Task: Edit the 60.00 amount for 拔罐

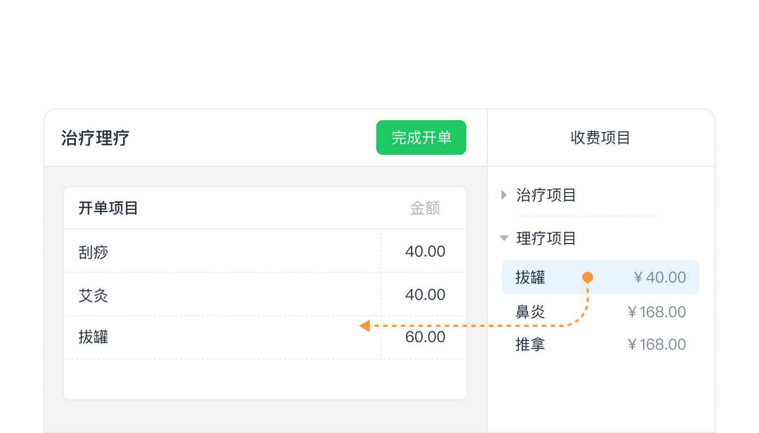Action: click(425, 337)
